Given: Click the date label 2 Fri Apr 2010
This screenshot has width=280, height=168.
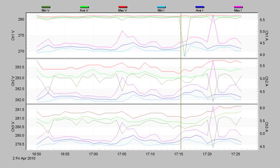Looking at the screenshot, I should point(24,158).
